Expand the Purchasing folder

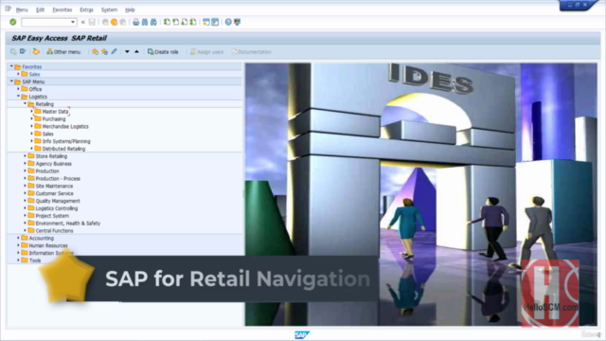(31, 118)
